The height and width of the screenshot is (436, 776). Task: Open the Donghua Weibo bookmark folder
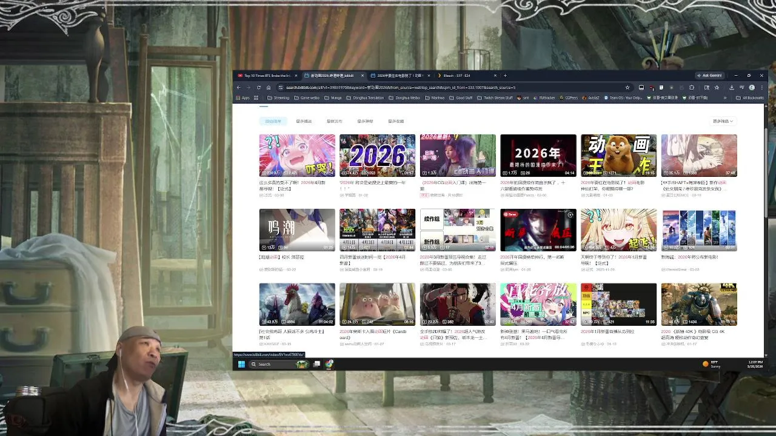click(x=404, y=97)
